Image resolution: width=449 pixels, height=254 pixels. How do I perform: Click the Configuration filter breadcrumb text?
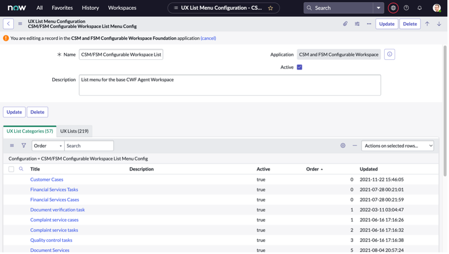pyautogui.click(x=78, y=158)
